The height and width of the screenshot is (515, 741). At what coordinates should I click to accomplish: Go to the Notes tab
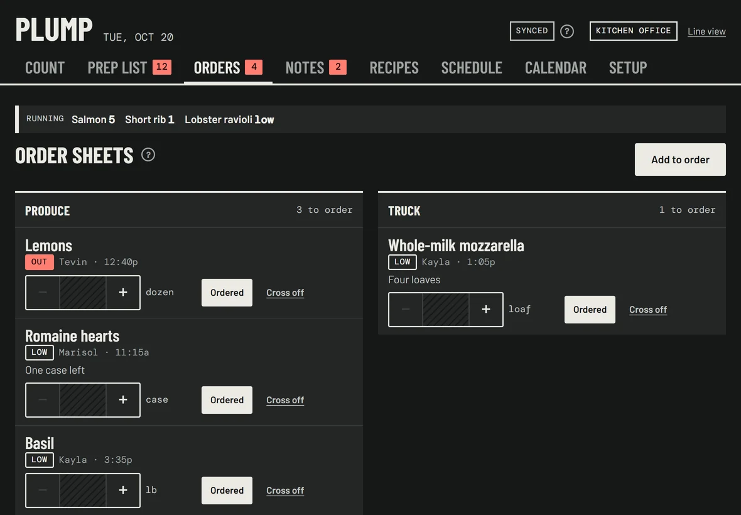click(x=316, y=68)
